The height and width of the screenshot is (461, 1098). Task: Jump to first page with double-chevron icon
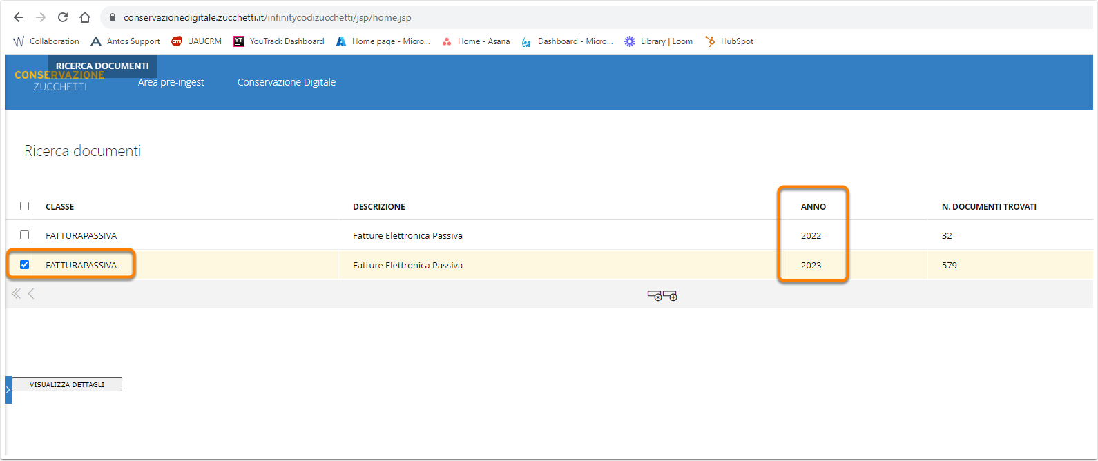16,294
